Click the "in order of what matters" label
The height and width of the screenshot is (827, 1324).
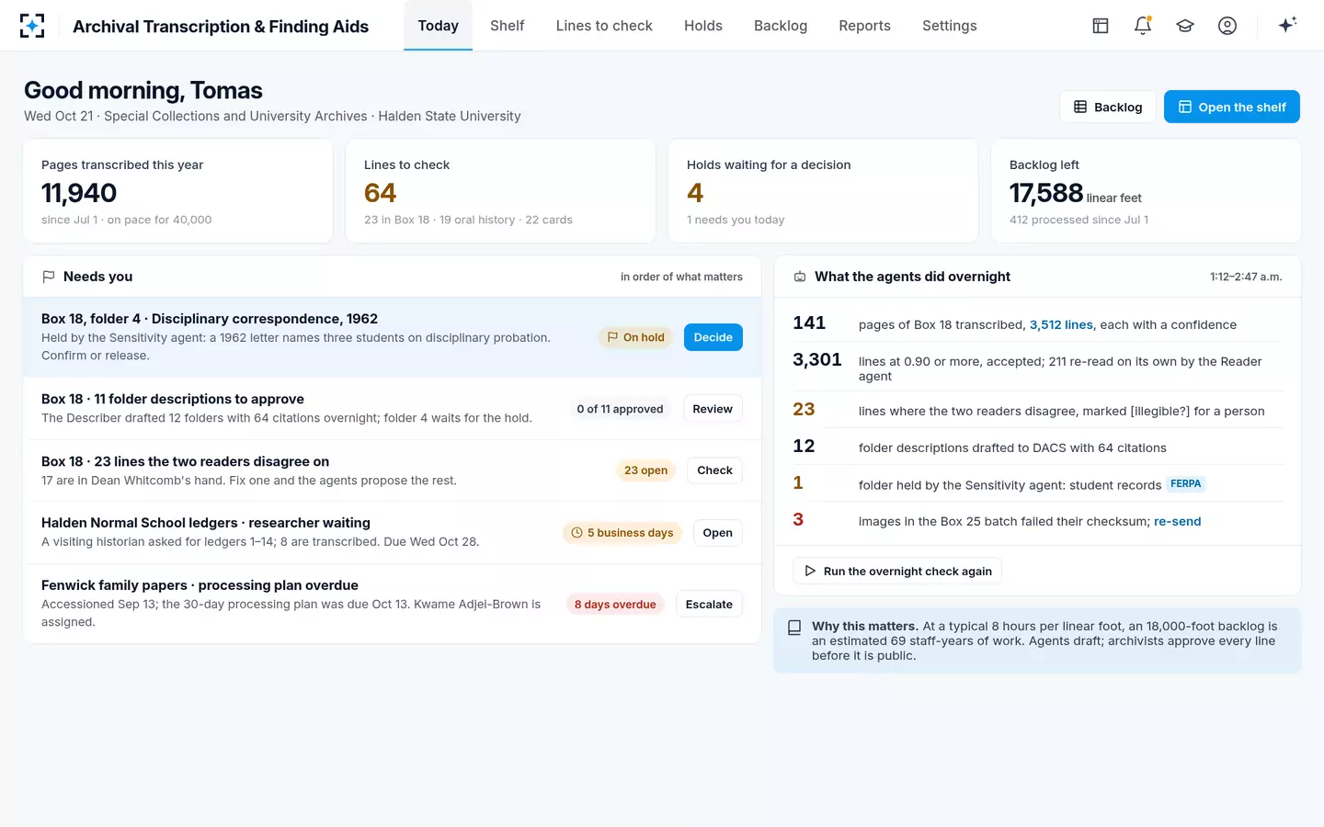(681, 277)
